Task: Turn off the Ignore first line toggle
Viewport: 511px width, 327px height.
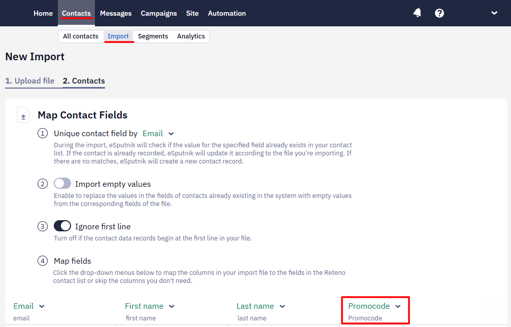Action: pyautogui.click(x=62, y=226)
